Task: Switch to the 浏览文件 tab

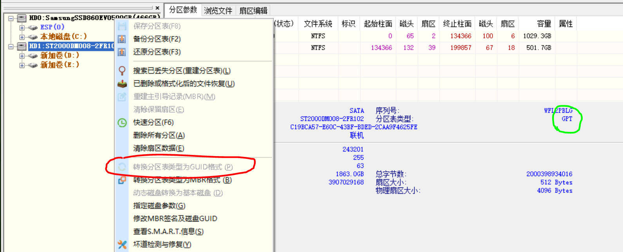Action: [218, 11]
